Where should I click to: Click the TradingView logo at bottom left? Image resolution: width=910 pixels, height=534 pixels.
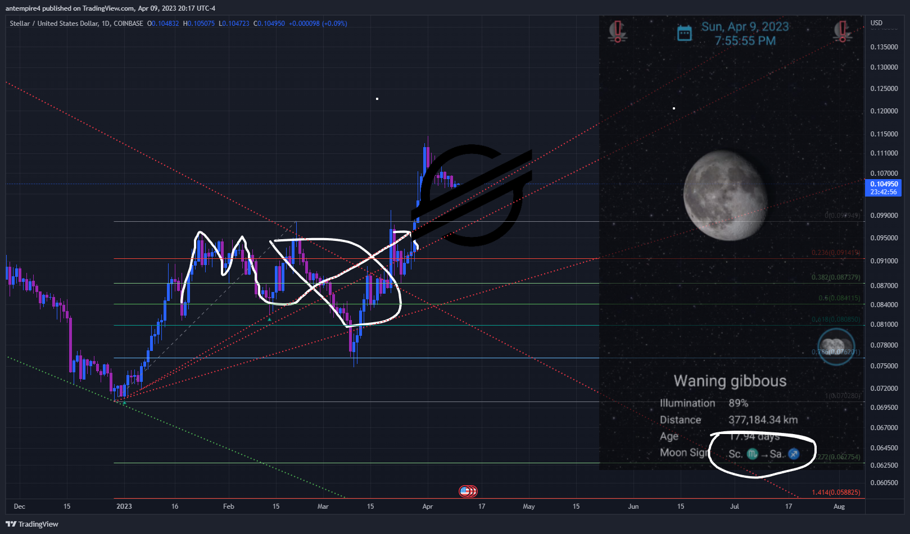(x=32, y=524)
